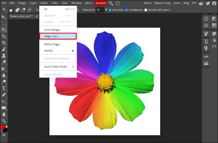Click the red foreground color swatch
This screenshot has width=218, height=143.
tap(2, 127)
